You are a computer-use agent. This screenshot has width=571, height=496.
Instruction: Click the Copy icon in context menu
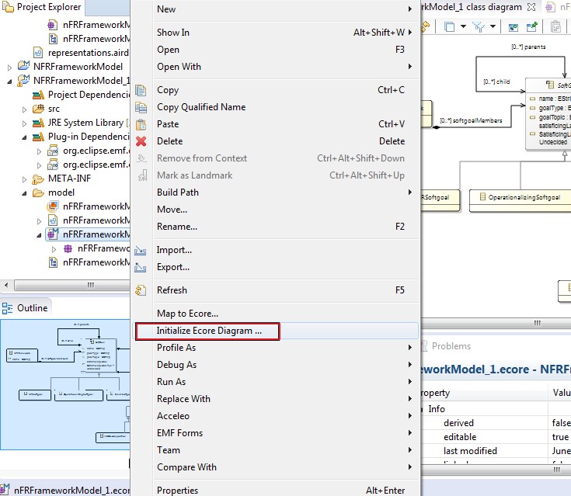(141, 90)
